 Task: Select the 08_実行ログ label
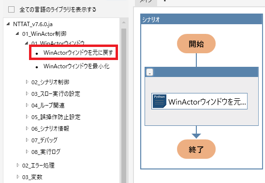click(46, 152)
